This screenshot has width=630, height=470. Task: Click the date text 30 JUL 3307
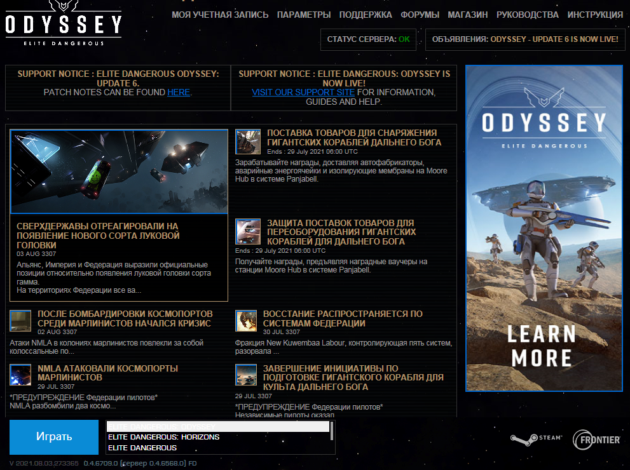[281, 332]
